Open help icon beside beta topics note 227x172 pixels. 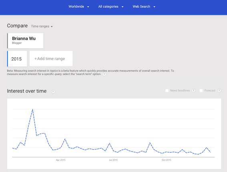coord(104,74)
